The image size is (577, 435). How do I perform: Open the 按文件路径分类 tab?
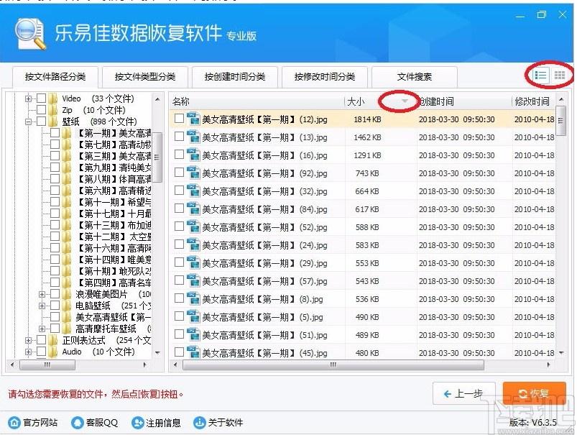55,77
